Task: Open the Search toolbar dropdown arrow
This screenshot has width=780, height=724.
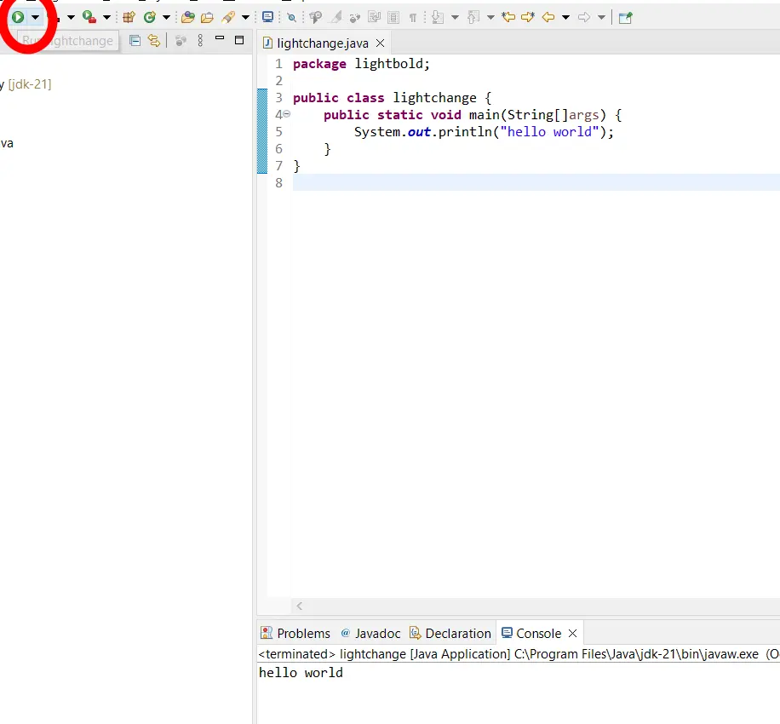Action: click(x=245, y=17)
